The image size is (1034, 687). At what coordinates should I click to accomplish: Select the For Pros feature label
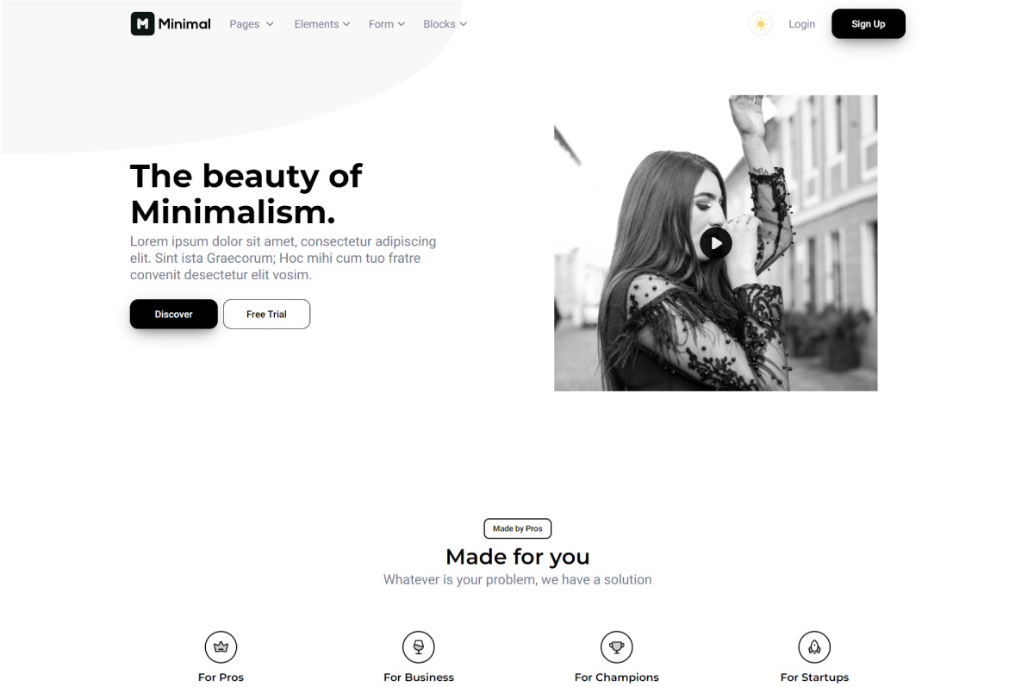pyautogui.click(x=221, y=678)
